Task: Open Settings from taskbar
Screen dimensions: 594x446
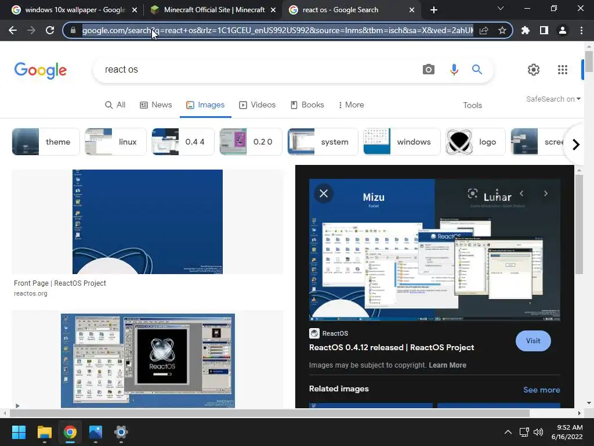Action: point(121,432)
